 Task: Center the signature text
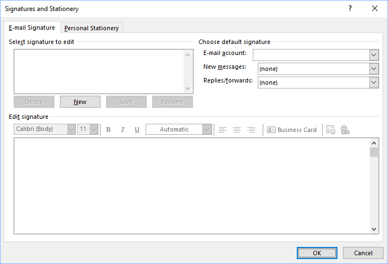(237, 130)
